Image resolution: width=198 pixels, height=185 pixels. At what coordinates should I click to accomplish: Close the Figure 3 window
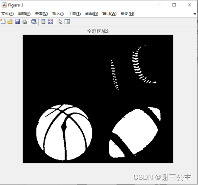pyautogui.click(x=190, y=5)
